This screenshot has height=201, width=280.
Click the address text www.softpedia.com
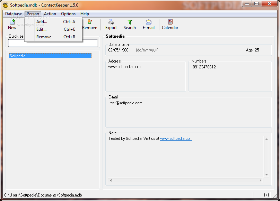(x=124, y=67)
